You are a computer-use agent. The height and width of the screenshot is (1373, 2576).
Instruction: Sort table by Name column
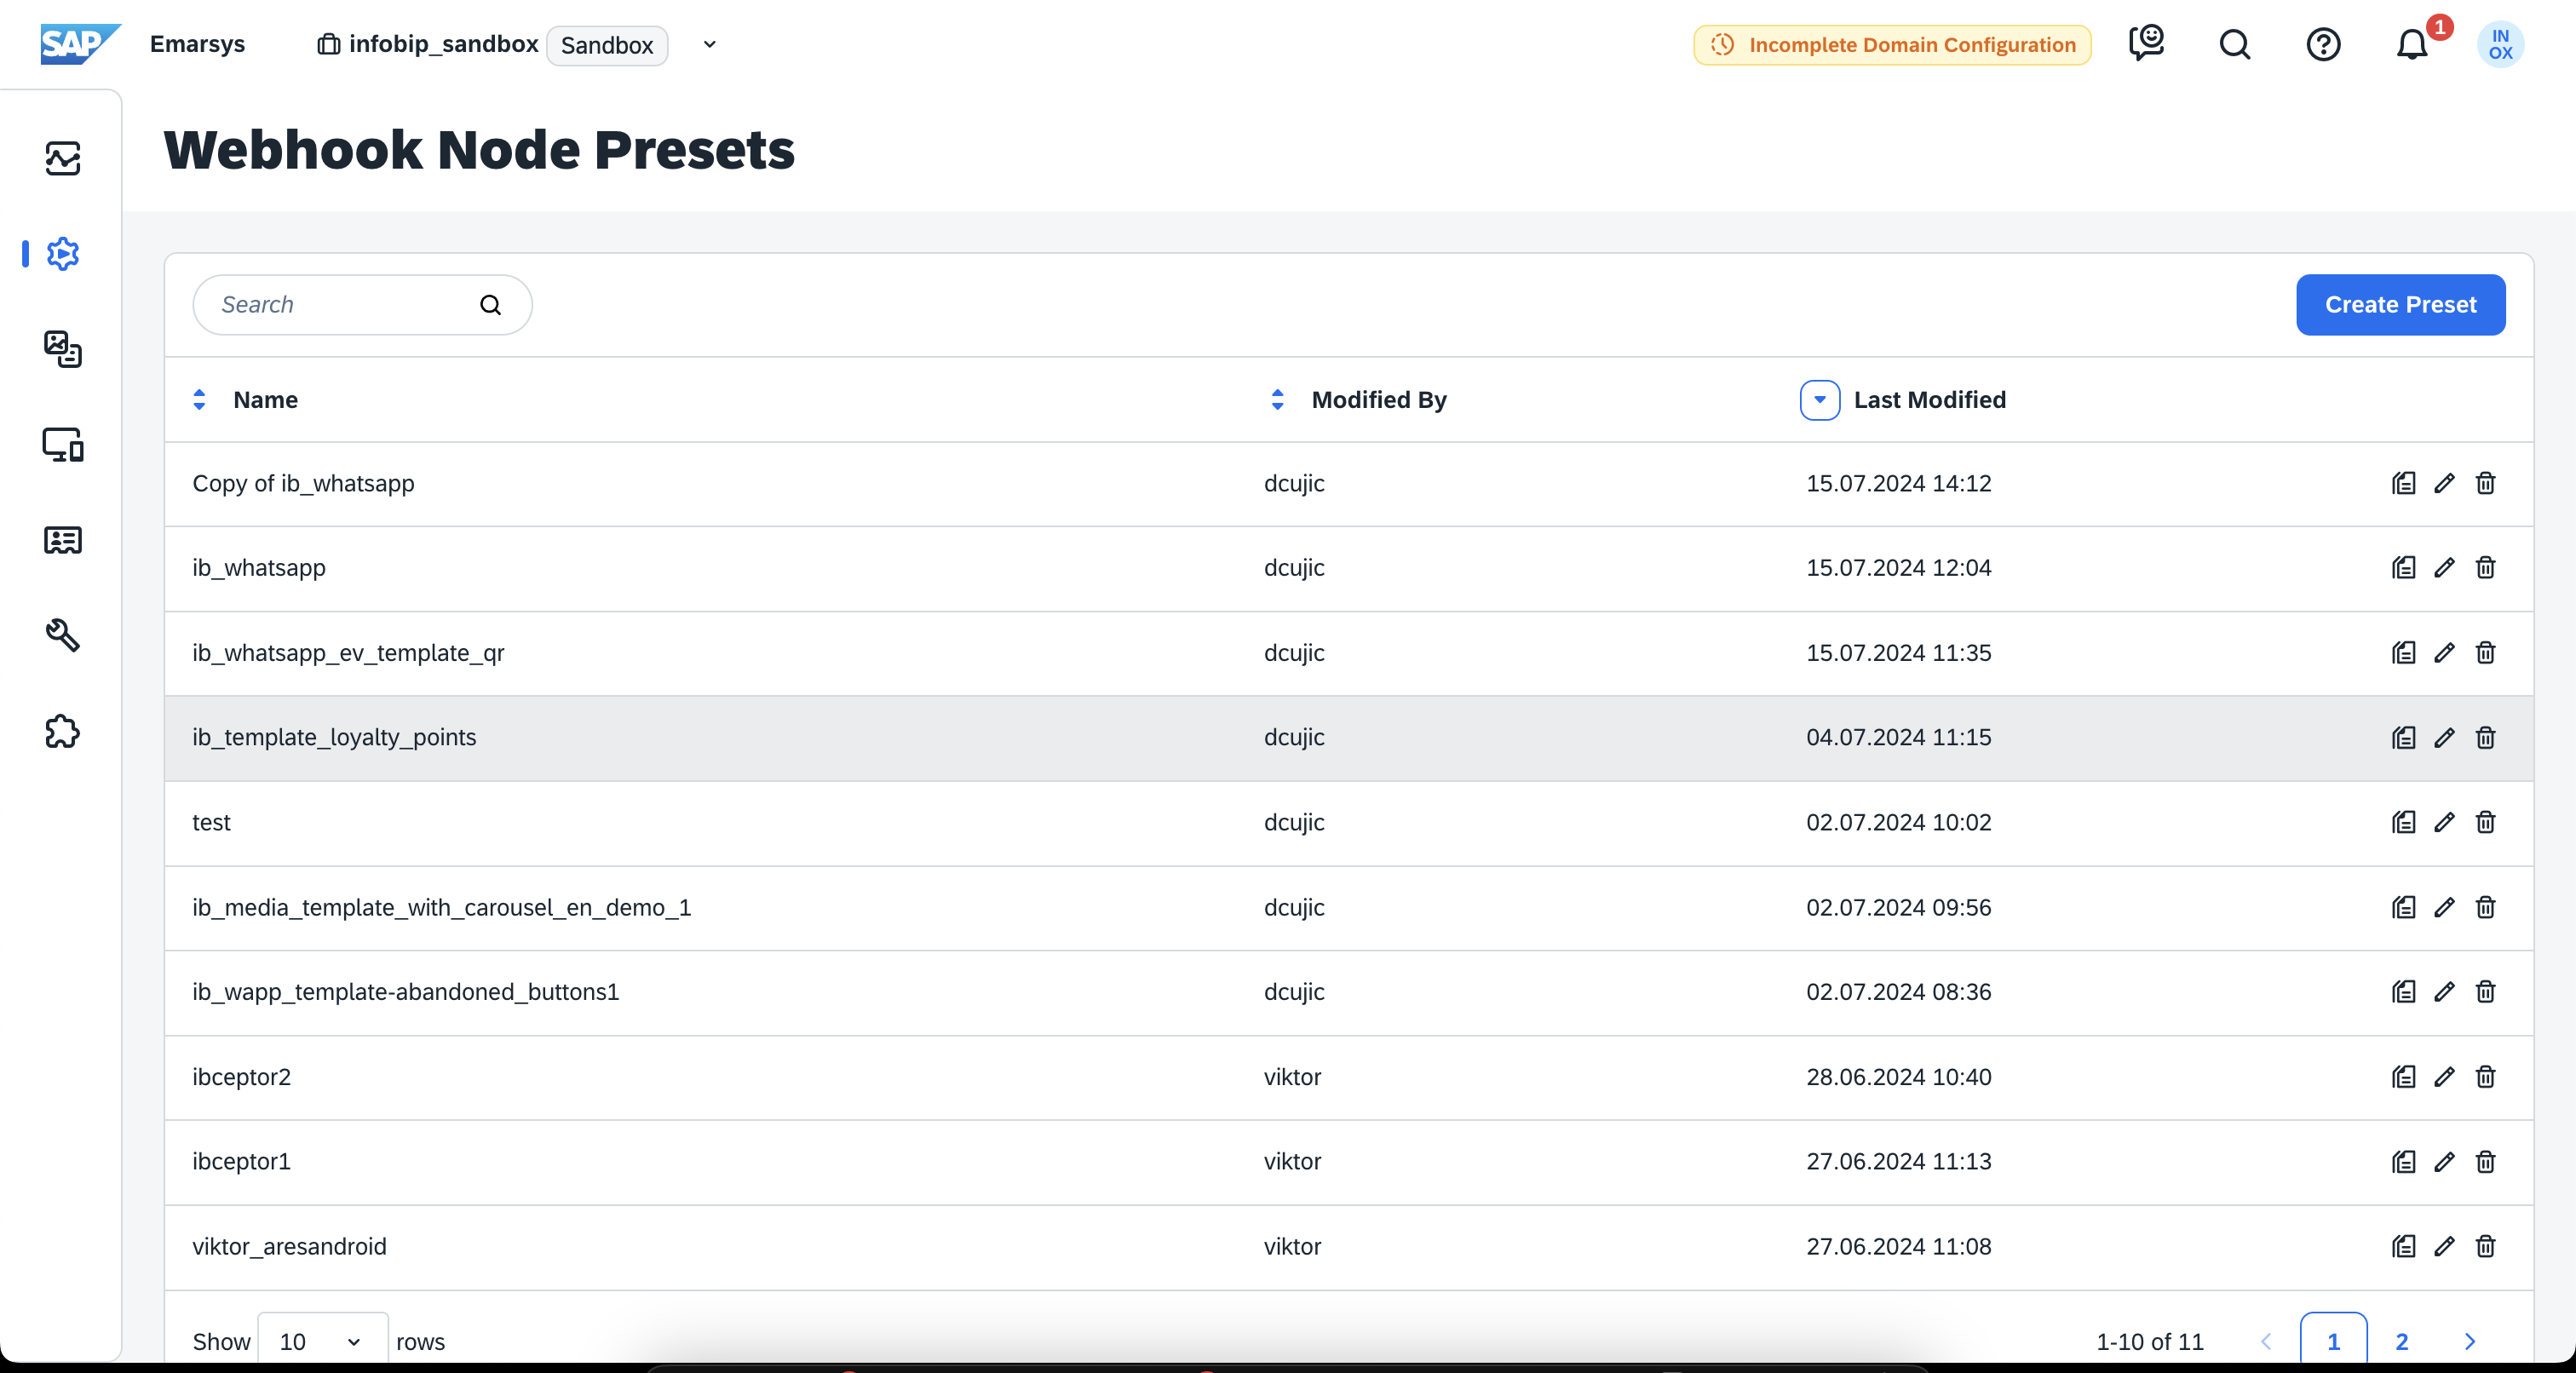pyautogui.click(x=199, y=400)
